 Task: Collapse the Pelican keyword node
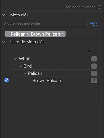click(x=25, y=73)
